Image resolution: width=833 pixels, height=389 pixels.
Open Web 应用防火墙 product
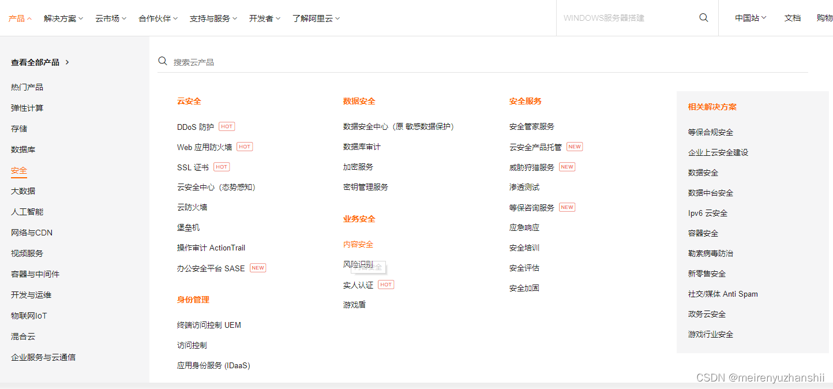click(x=204, y=147)
